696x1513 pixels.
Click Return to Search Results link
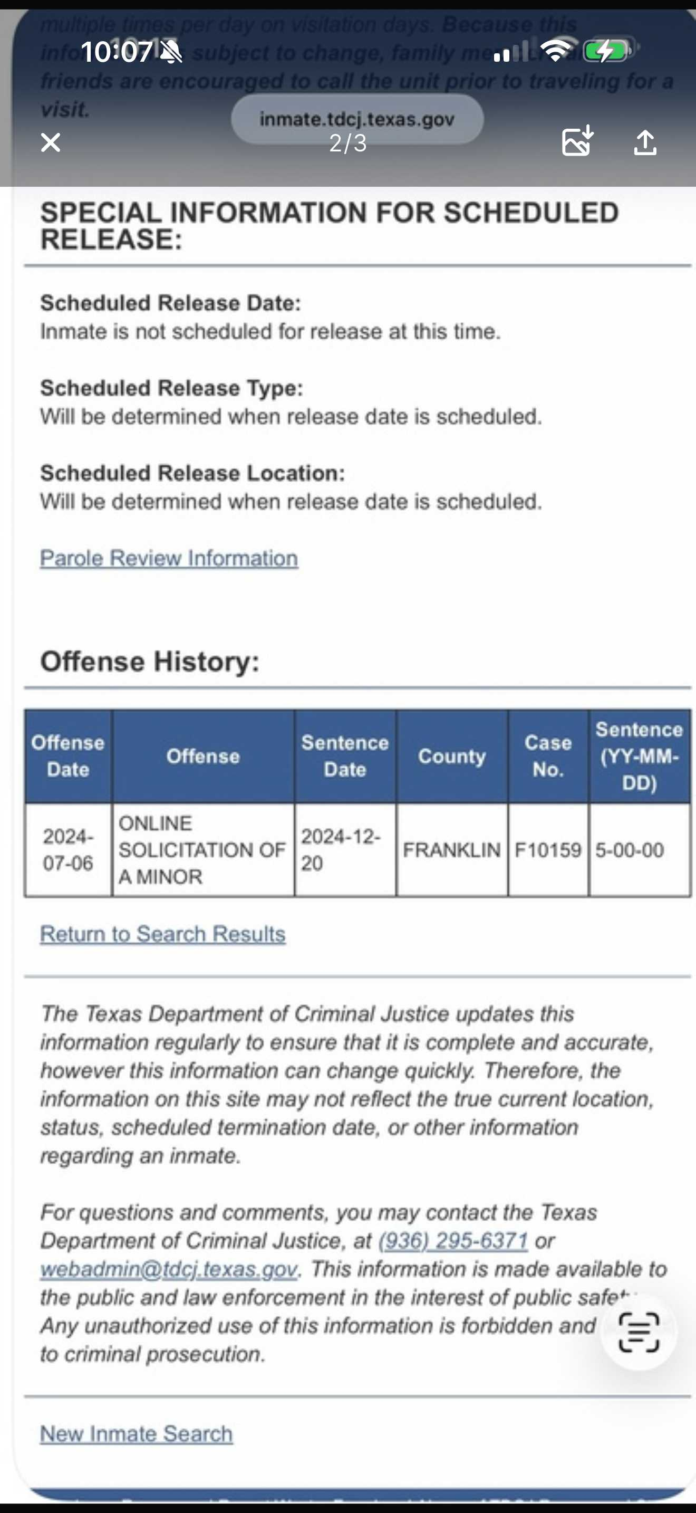(x=162, y=934)
